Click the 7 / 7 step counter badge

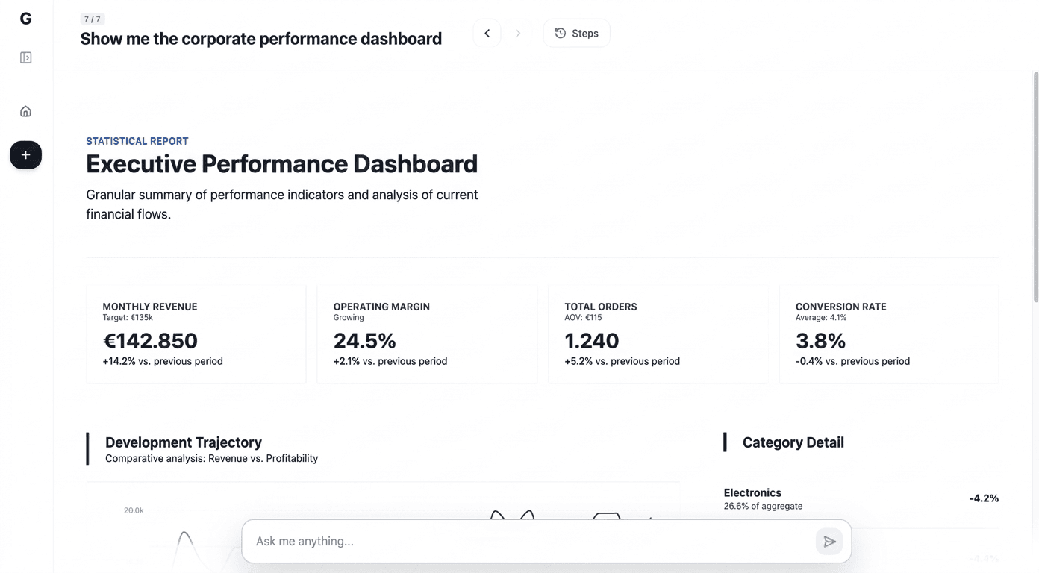click(92, 19)
